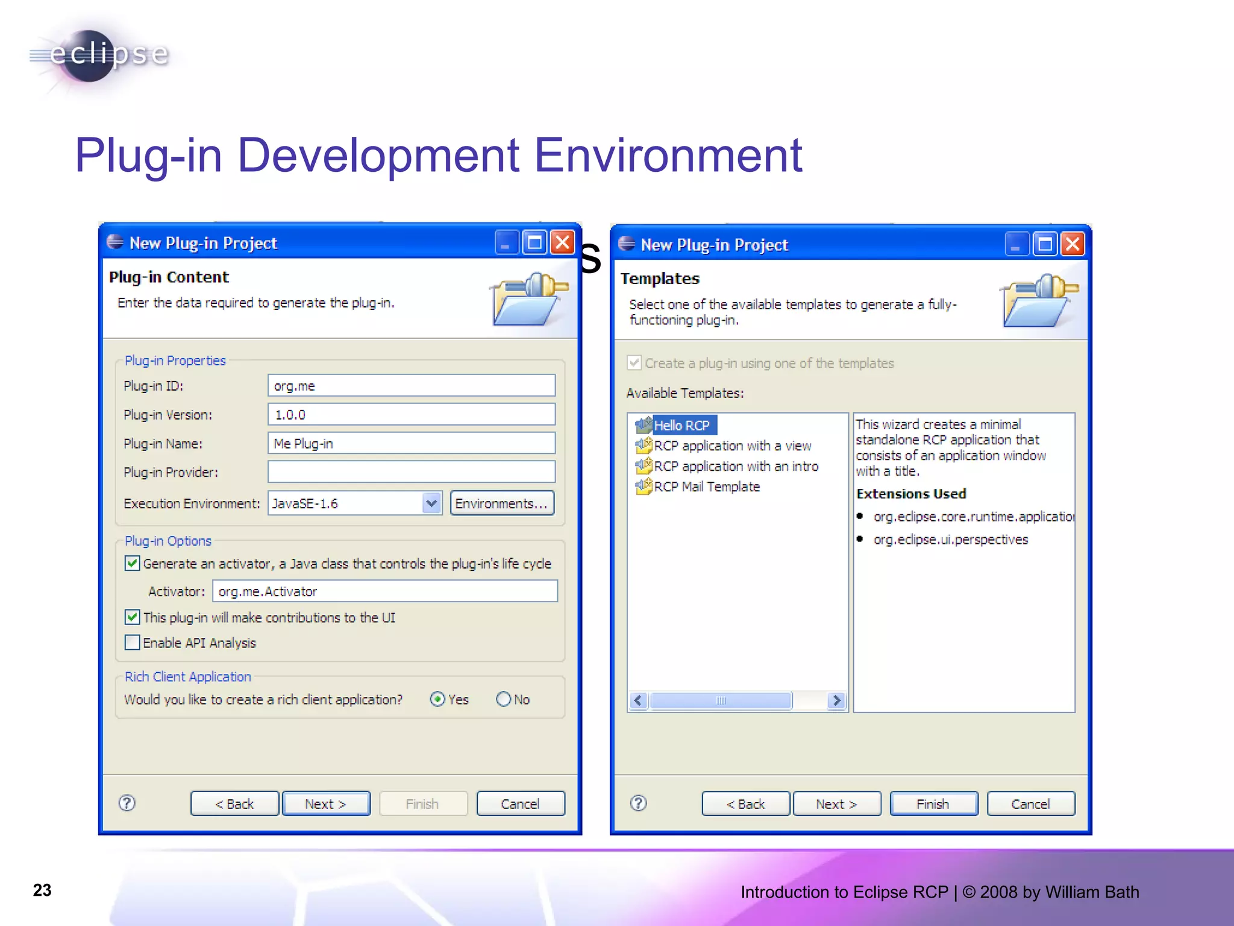This screenshot has height=926, width=1234.
Task: Select RCP application with an intro
Action: click(x=736, y=466)
